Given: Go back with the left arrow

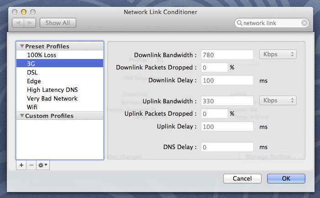Looking at the screenshot, I should (x=18, y=23).
